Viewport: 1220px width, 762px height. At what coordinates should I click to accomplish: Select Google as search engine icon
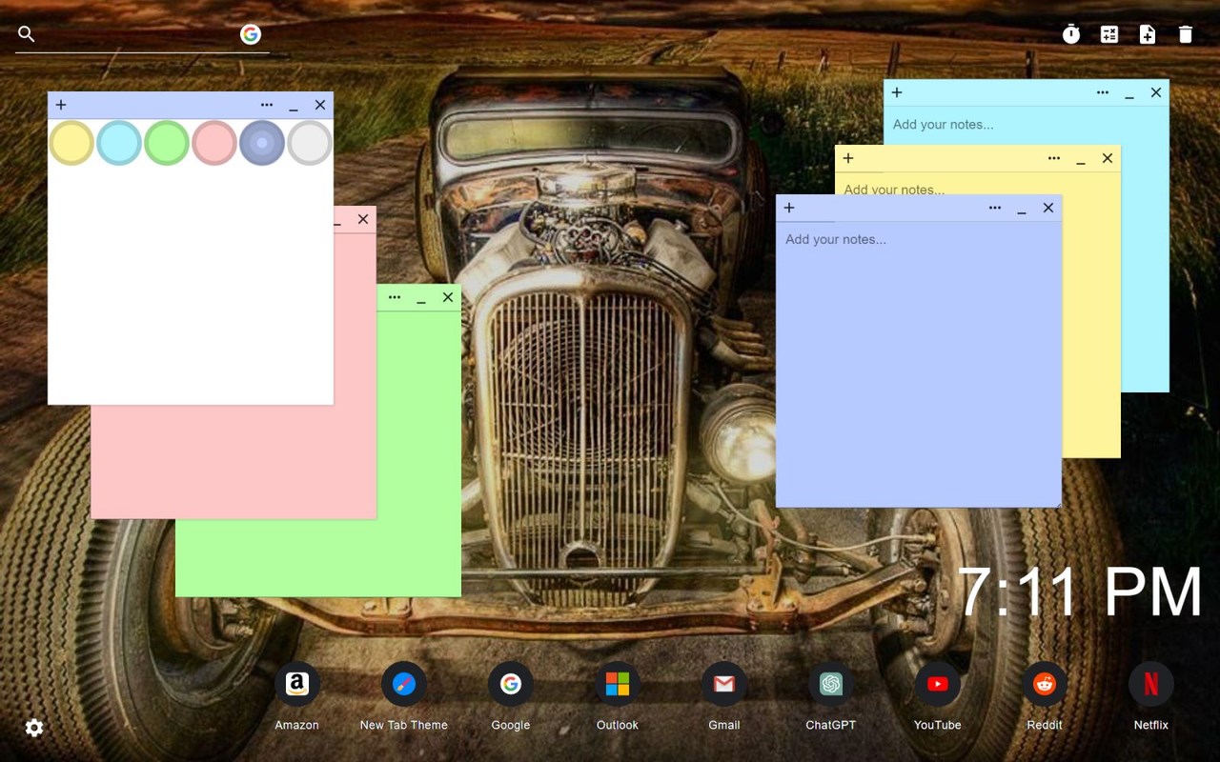[251, 34]
